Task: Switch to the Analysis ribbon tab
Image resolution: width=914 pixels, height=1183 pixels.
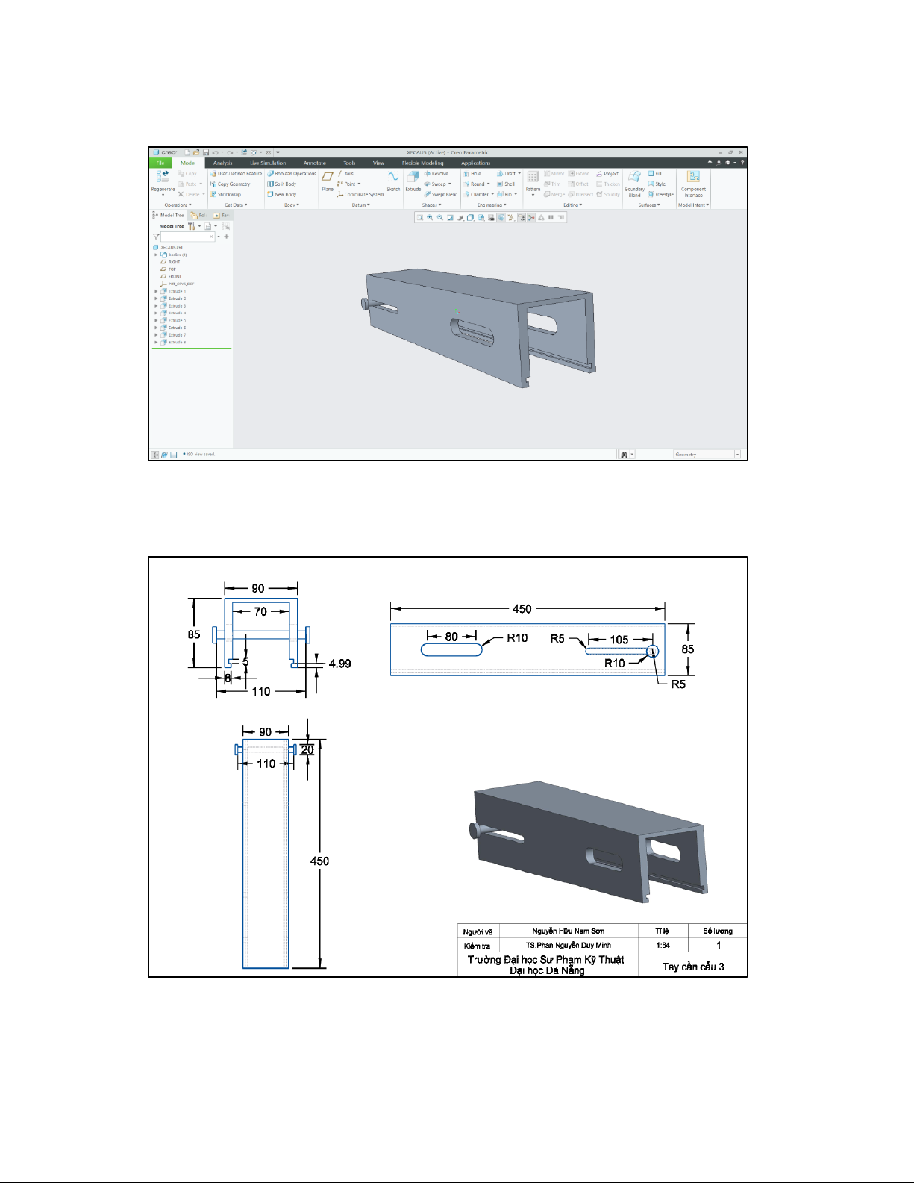Action: 222,163
